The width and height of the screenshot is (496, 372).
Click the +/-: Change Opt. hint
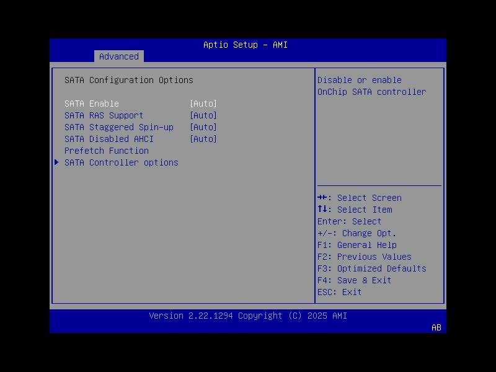coord(356,233)
